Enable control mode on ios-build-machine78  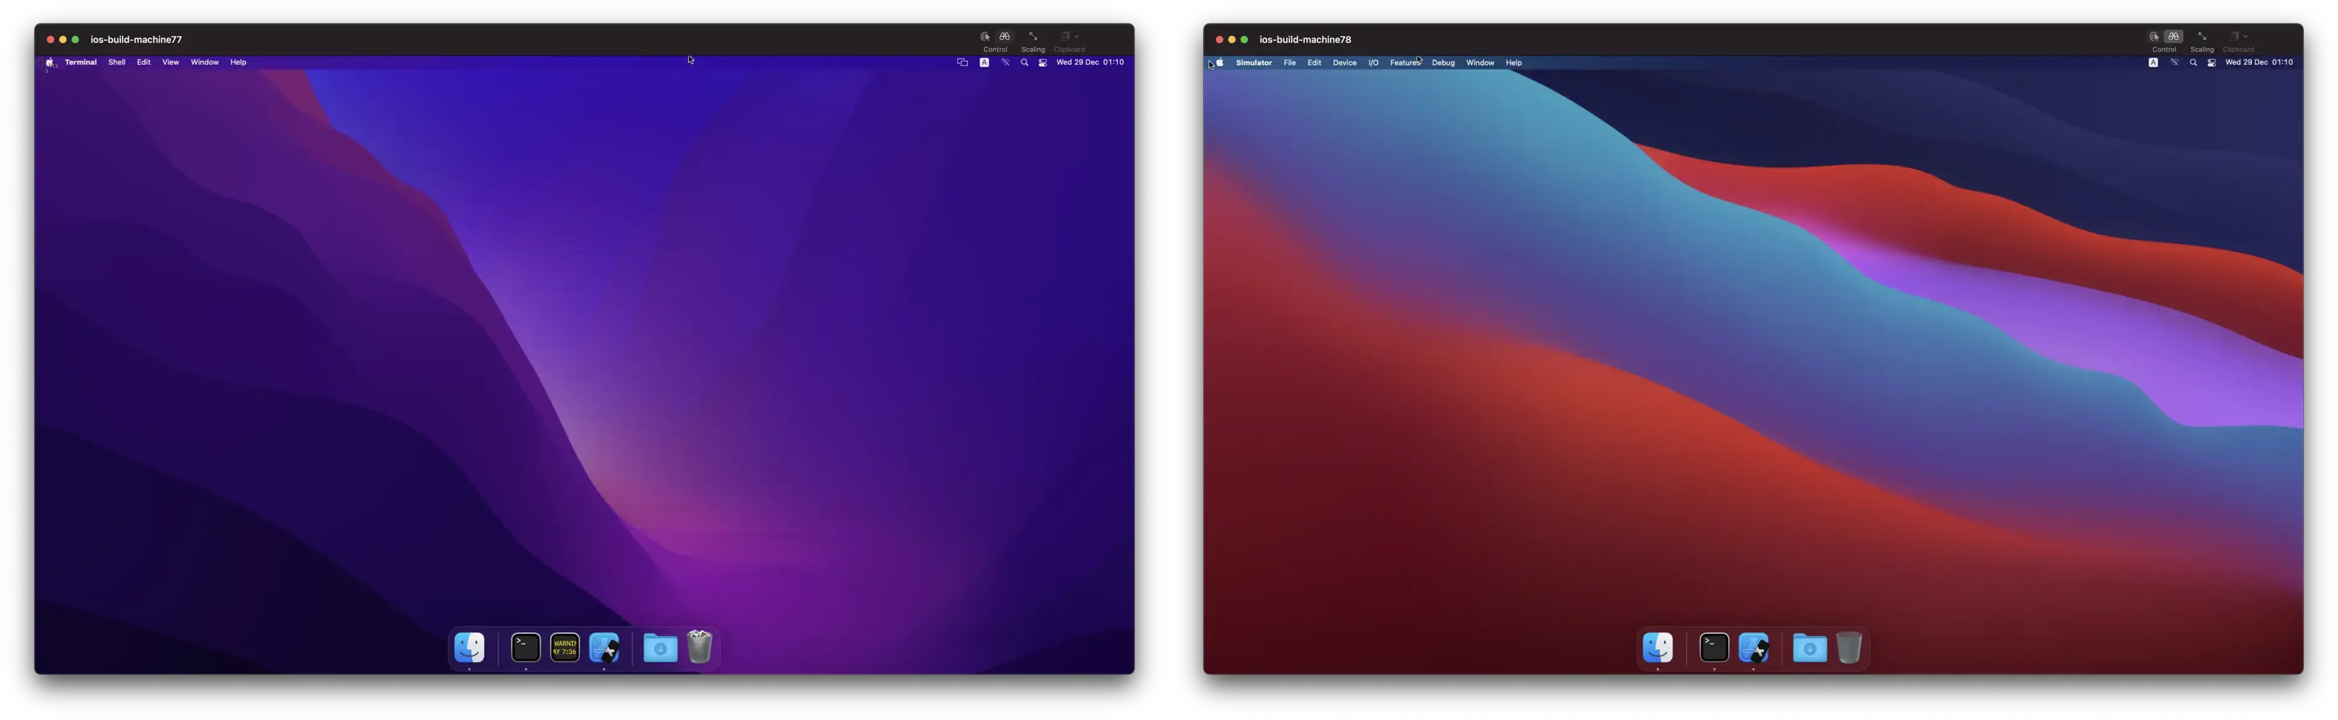(x=2154, y=36)
